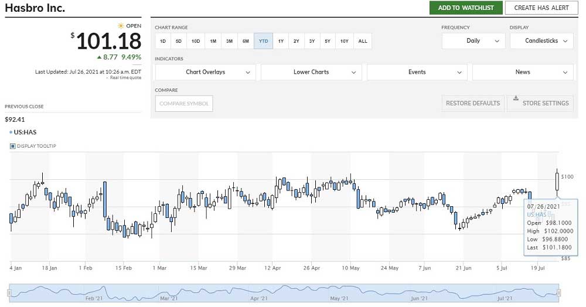Screen dimensions: 586x307
Task: Click the Last Updated timestamp text
Action: point(88,71)
